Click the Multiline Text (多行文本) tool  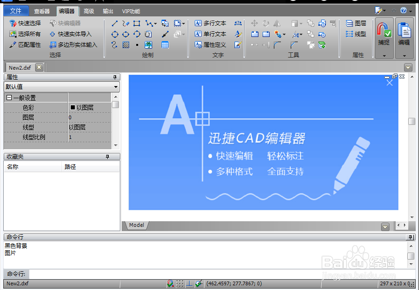pos(210,23)
